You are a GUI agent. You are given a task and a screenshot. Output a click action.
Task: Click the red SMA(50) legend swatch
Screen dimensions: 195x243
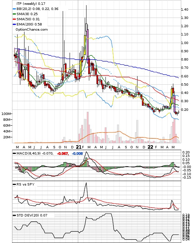point(14,19)
